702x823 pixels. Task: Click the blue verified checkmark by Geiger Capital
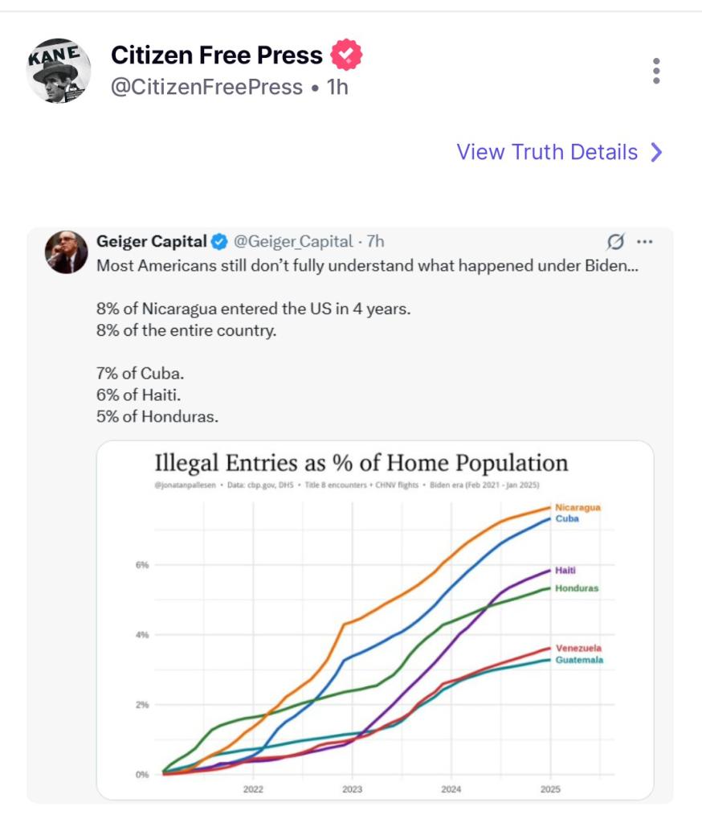(219, 241)
